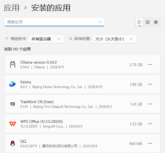
Task: Click the 腾讯科技(深圳)有限公司 publisher text
Action: pos(60,146)
